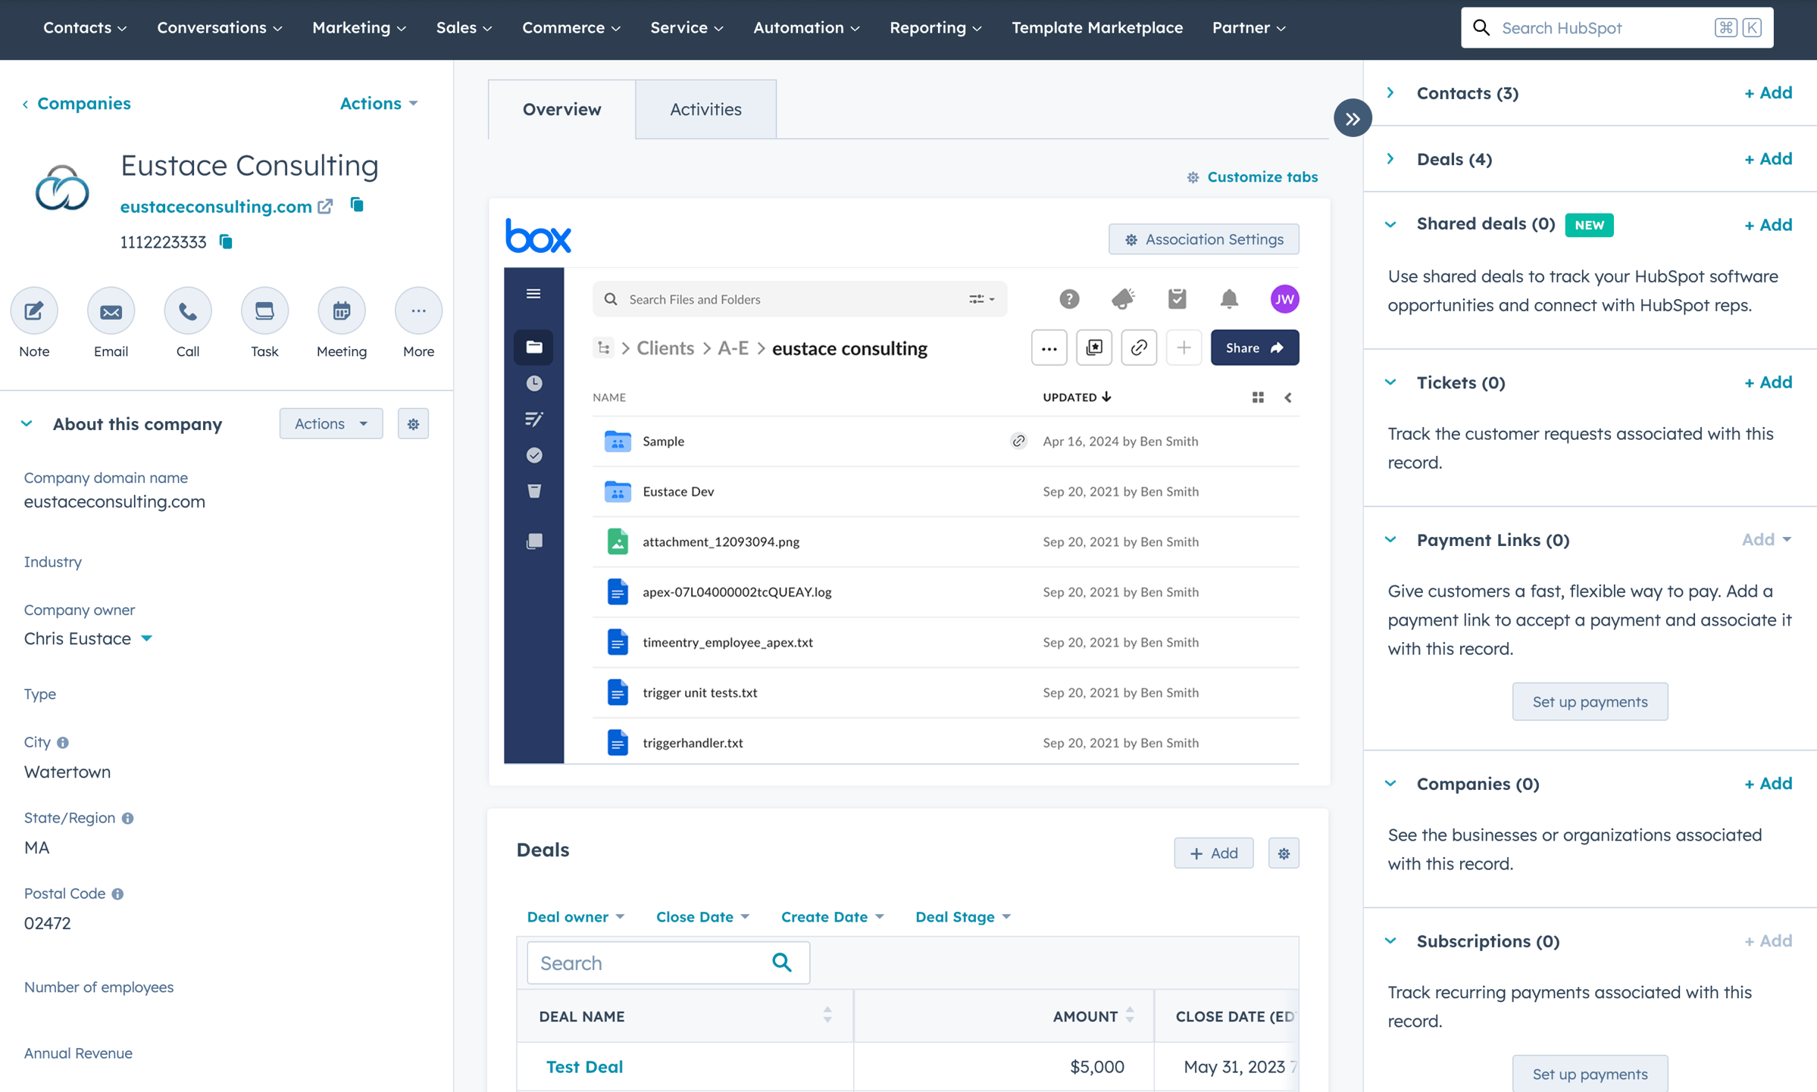Click the Box Share button
The image size is (1817, 1092).
pos(1255,348)
